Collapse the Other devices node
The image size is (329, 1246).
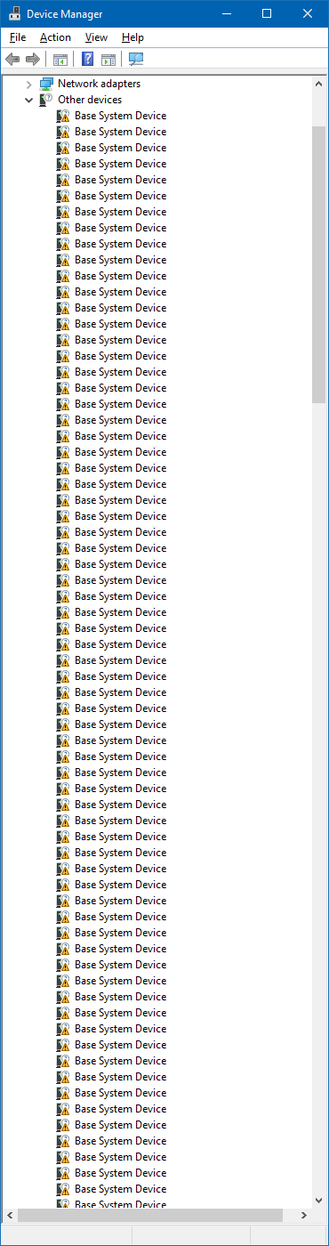click(x=28, y=100)
